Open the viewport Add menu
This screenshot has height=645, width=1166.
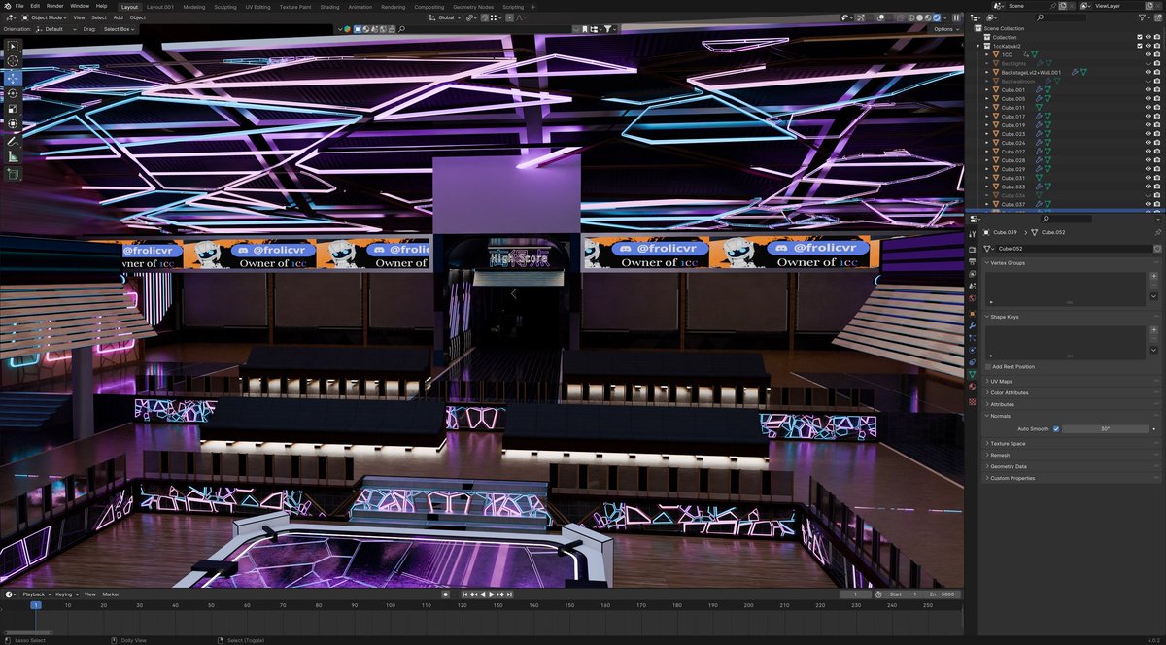(x=118, y=17)
